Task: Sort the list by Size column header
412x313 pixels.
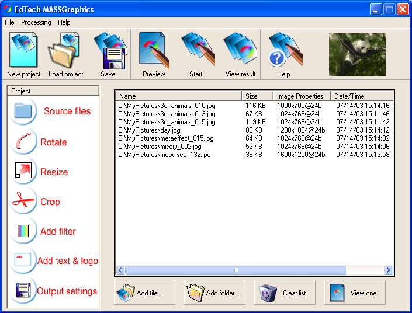Action: click(257, 96)
